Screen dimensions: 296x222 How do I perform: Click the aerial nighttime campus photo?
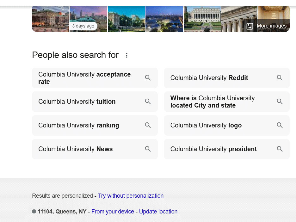pyautogui.click(x=164, y=19)
